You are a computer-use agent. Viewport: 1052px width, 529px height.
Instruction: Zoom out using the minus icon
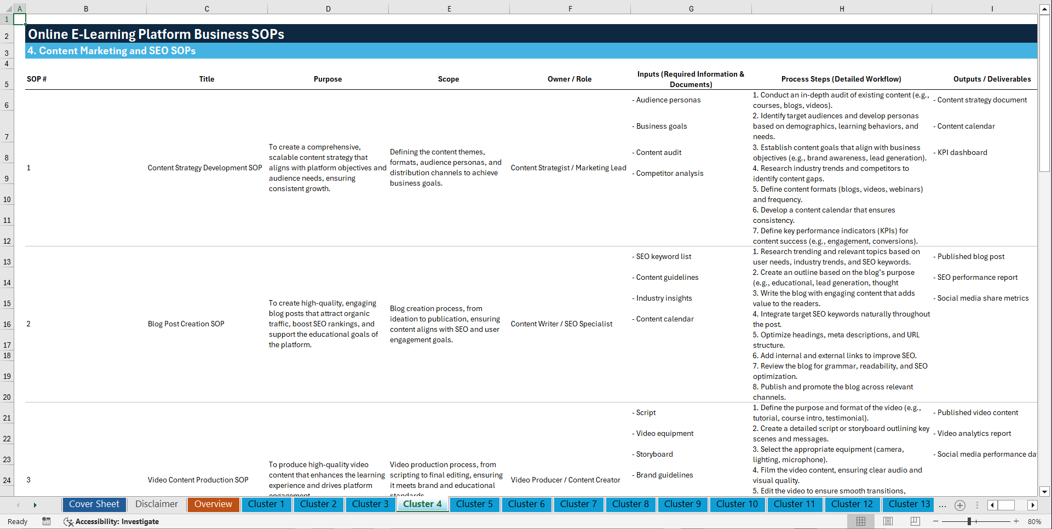[935, 521]
